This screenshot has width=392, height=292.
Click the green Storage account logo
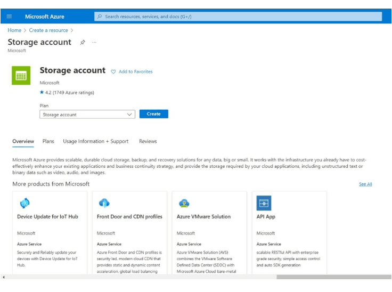point(21,75)
